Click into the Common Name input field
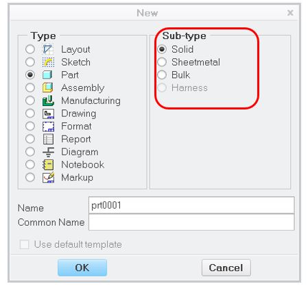Screen dimensions: 308x286 coord(191,222)
